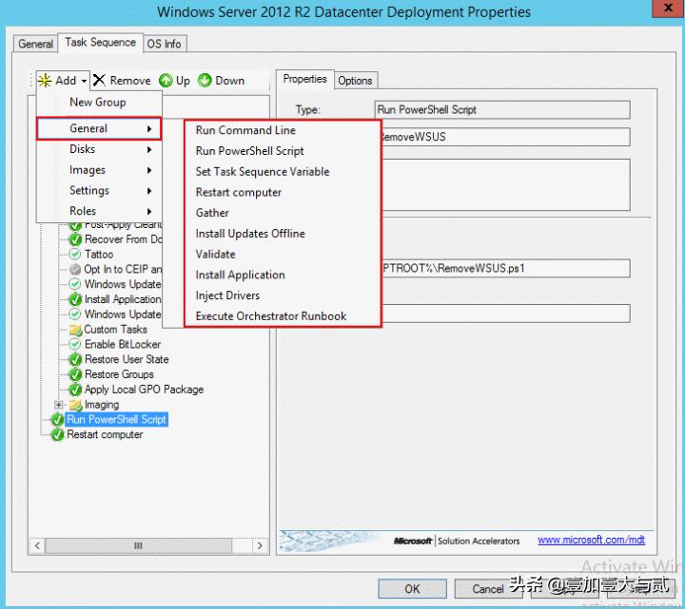Click the empty parameters field
The width and height of the screenshot is (685, 609).
tap(505, 314)
